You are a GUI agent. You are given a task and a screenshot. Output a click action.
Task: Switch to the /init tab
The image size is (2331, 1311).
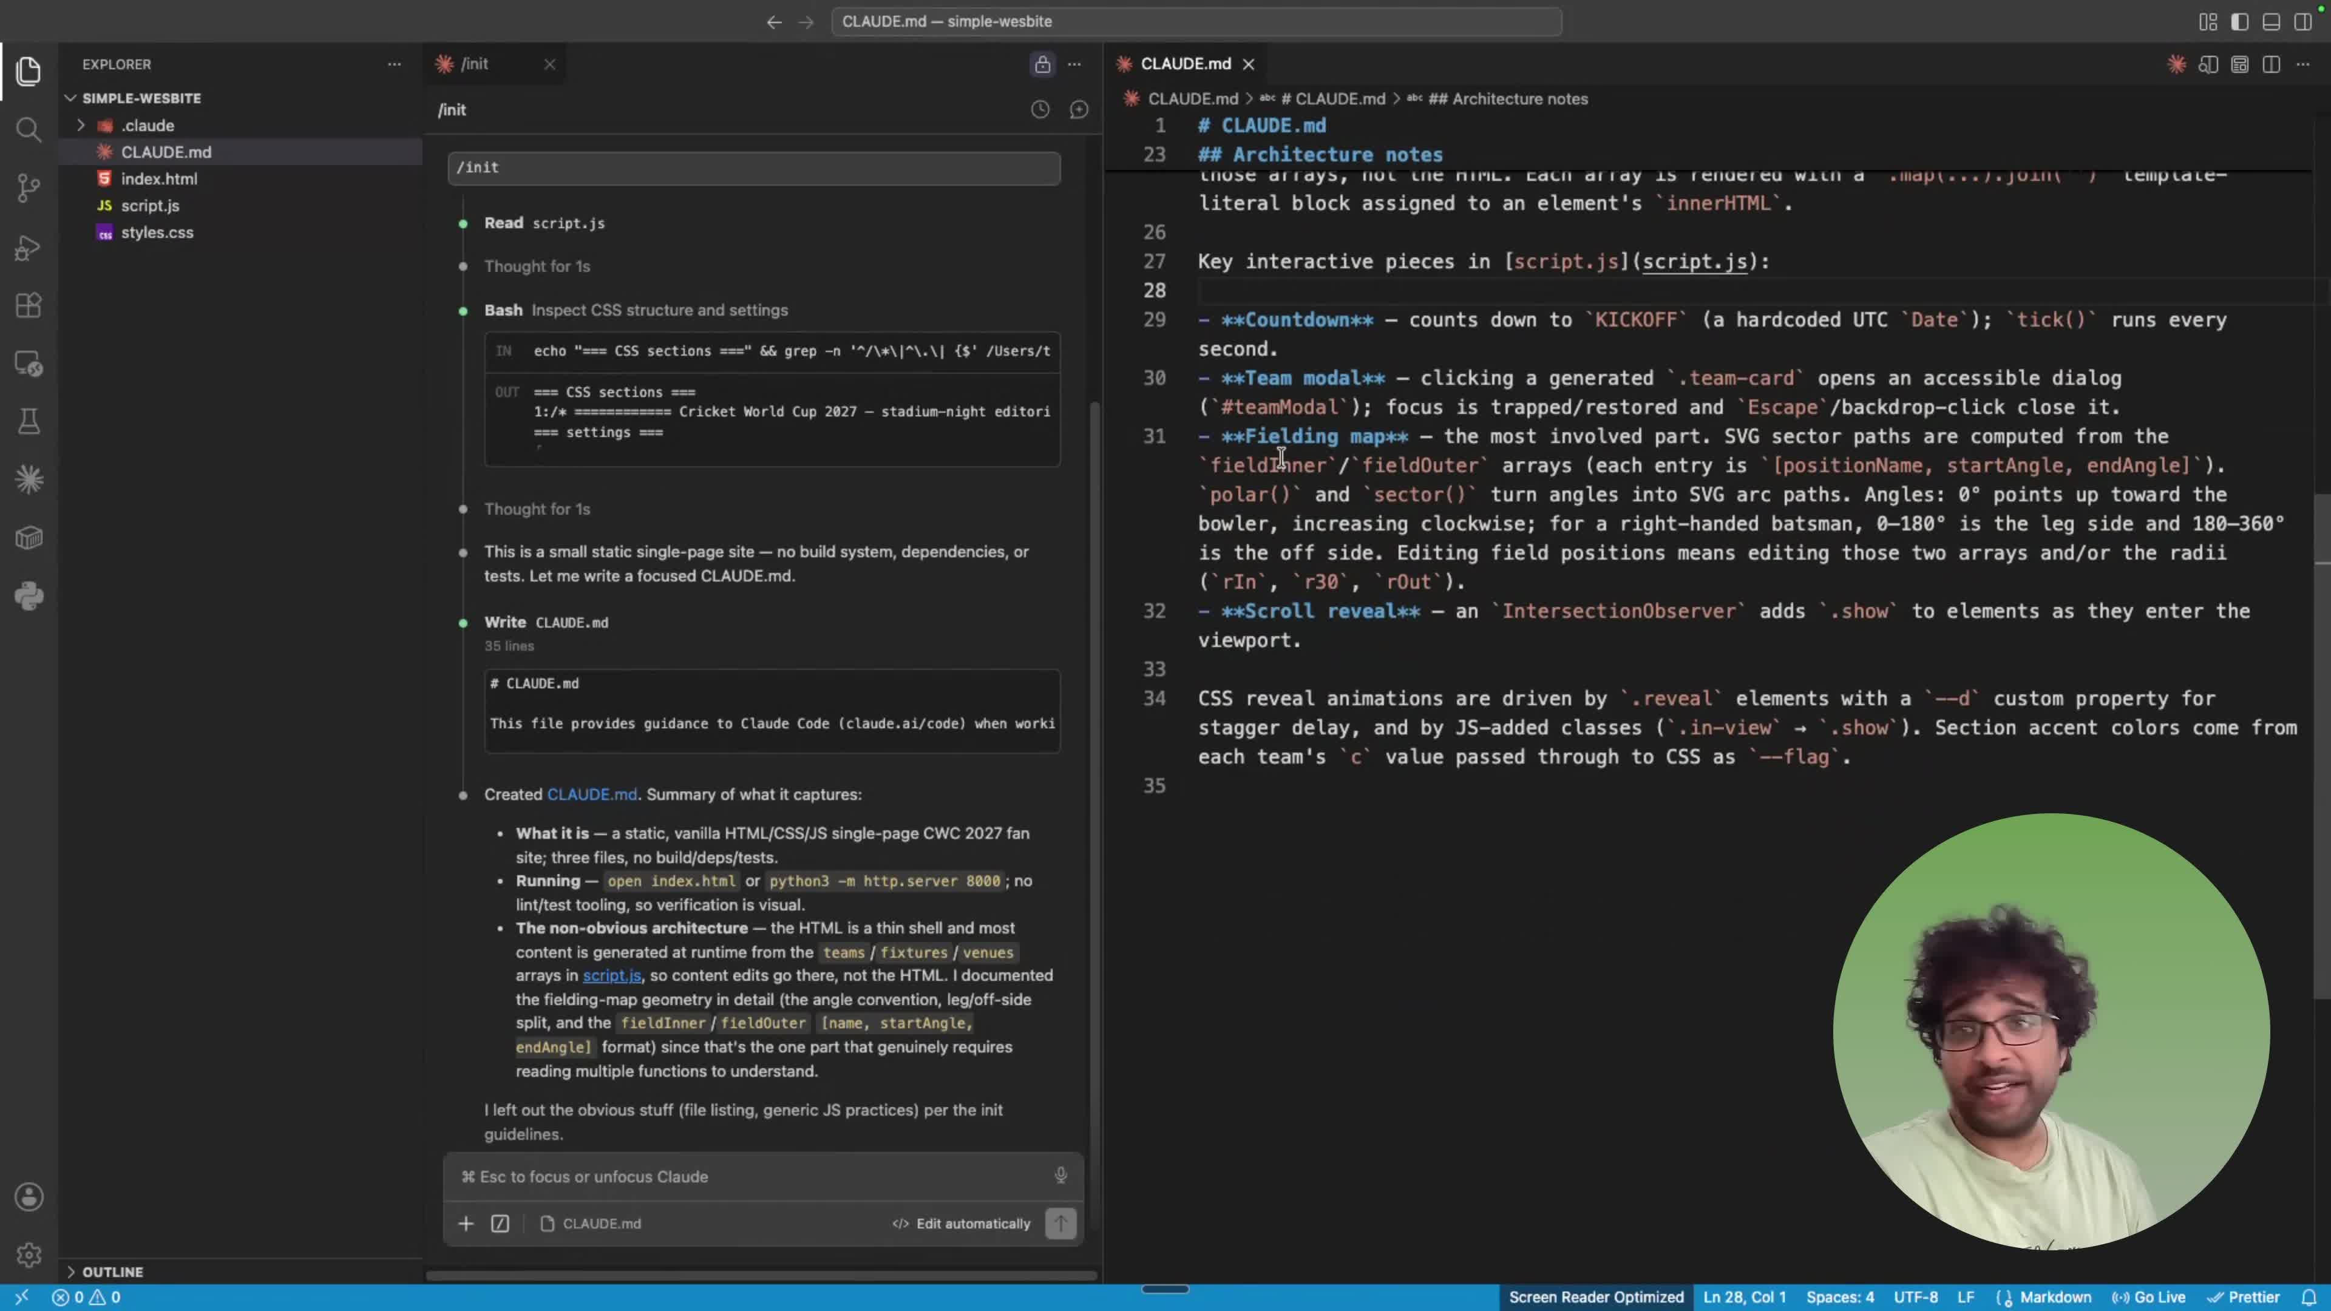[x=474, y=64]
